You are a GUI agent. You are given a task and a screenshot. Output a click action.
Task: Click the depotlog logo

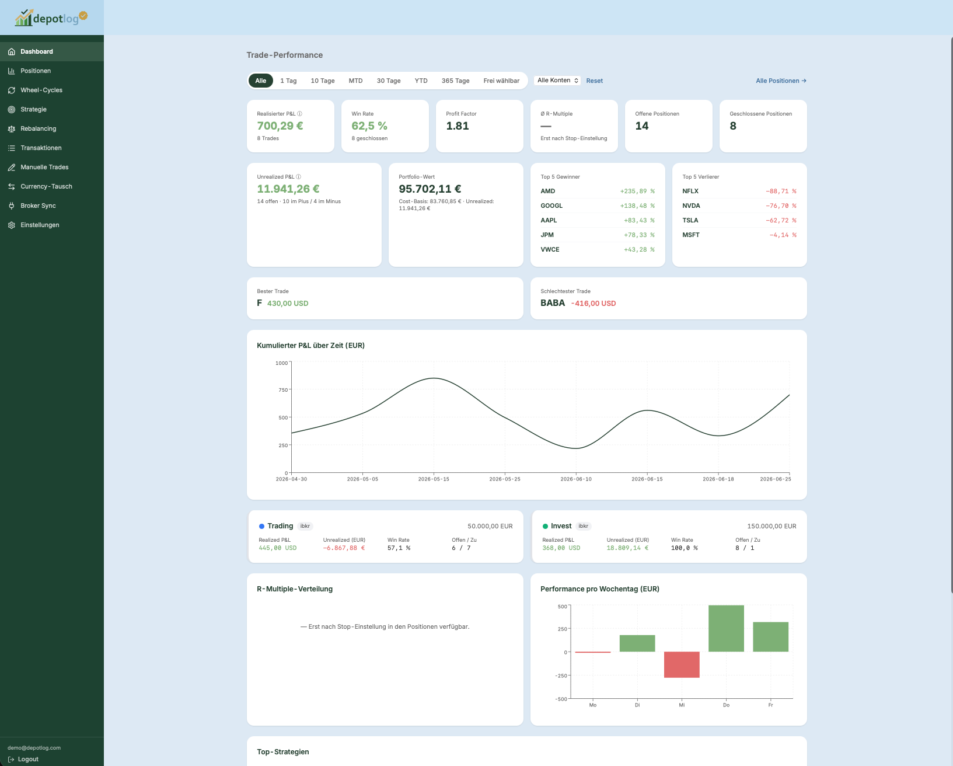point(51,18)
